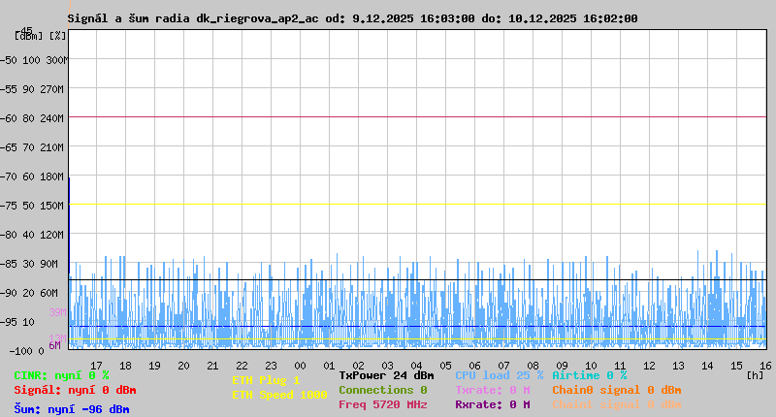Click the horizontal yellow line on graph
776x417 pixels.
click(x=417, y=204)
